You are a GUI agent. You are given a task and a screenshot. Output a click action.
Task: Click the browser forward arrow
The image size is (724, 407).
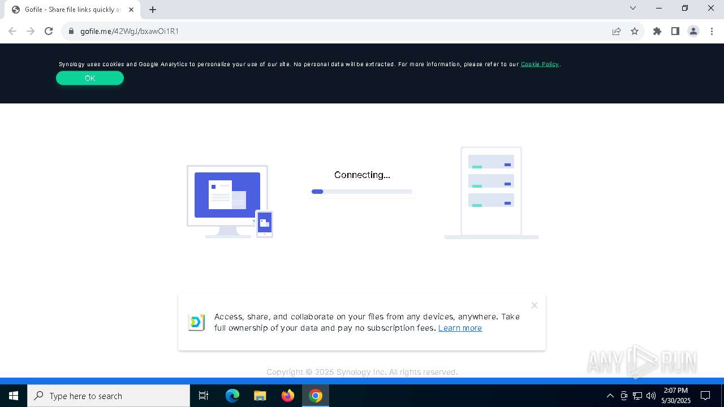pos(31,31)
